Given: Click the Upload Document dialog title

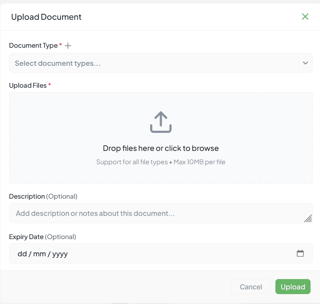Looking at the screenshot, I should pyautogui.click(x=46, y=17).
